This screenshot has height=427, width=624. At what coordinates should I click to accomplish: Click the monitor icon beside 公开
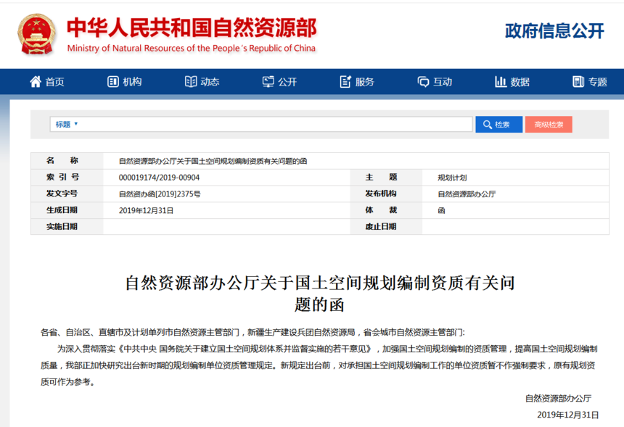click(x=268, y=81)
